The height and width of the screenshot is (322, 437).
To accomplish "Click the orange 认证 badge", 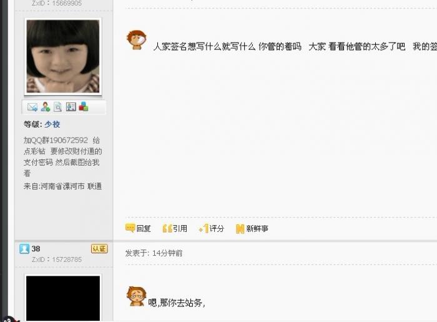I will coord(99,249).
